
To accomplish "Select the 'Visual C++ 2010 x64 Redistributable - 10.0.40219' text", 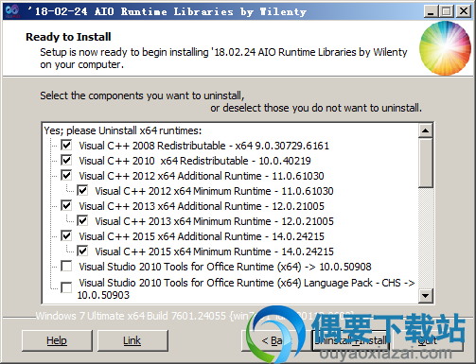I will (195, 161).
